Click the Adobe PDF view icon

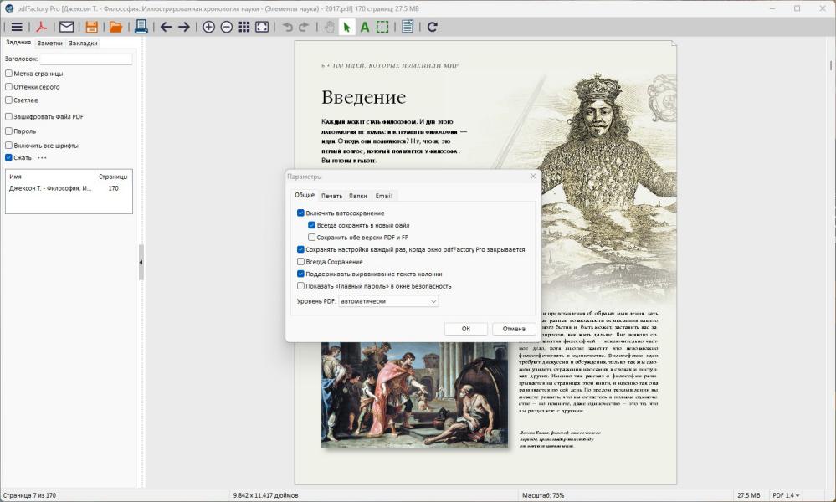click(x=40, y=27)
